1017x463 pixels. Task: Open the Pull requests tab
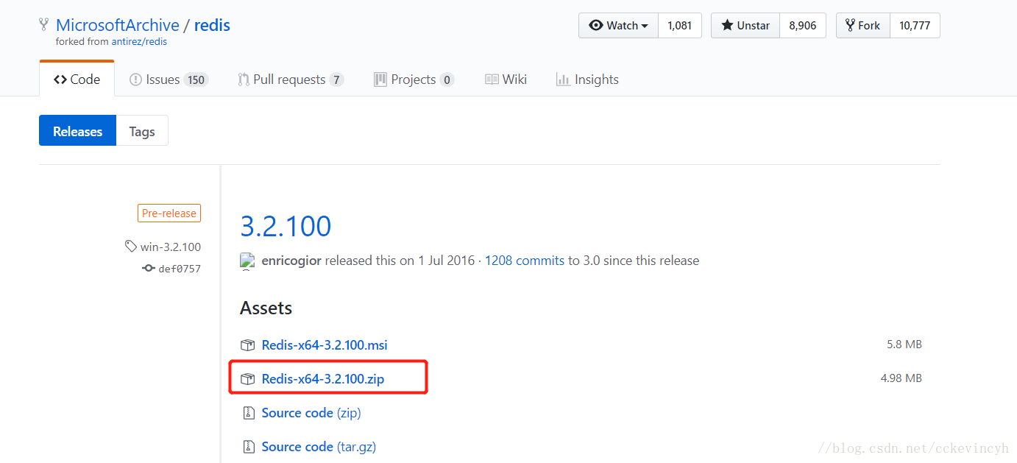pyautogui.click(x=291, y=79)
